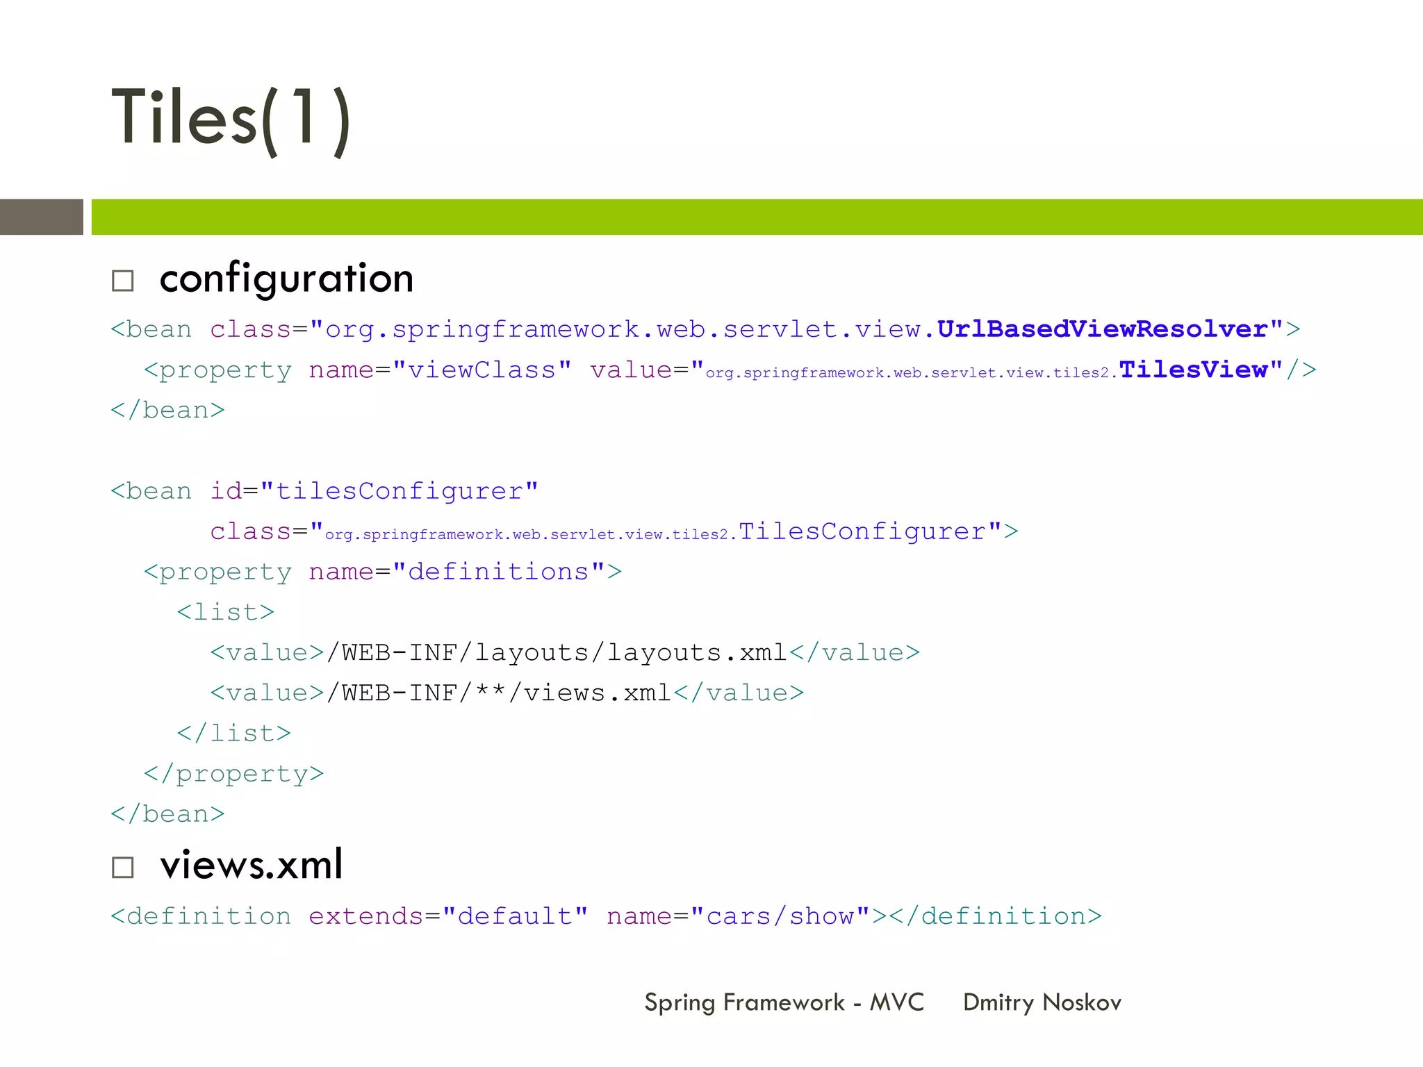
Task: Click the opening list tag
Action: pyautogui.click(x=226, y=612)
